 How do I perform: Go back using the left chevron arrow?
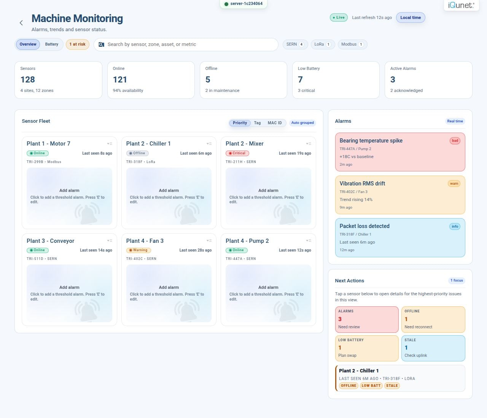coord(21,23)
